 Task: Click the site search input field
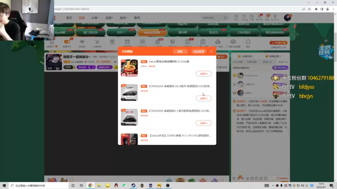point(212,18)
